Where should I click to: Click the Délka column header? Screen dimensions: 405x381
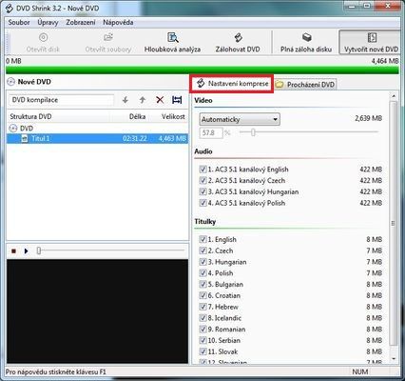[x=137, y=116]
